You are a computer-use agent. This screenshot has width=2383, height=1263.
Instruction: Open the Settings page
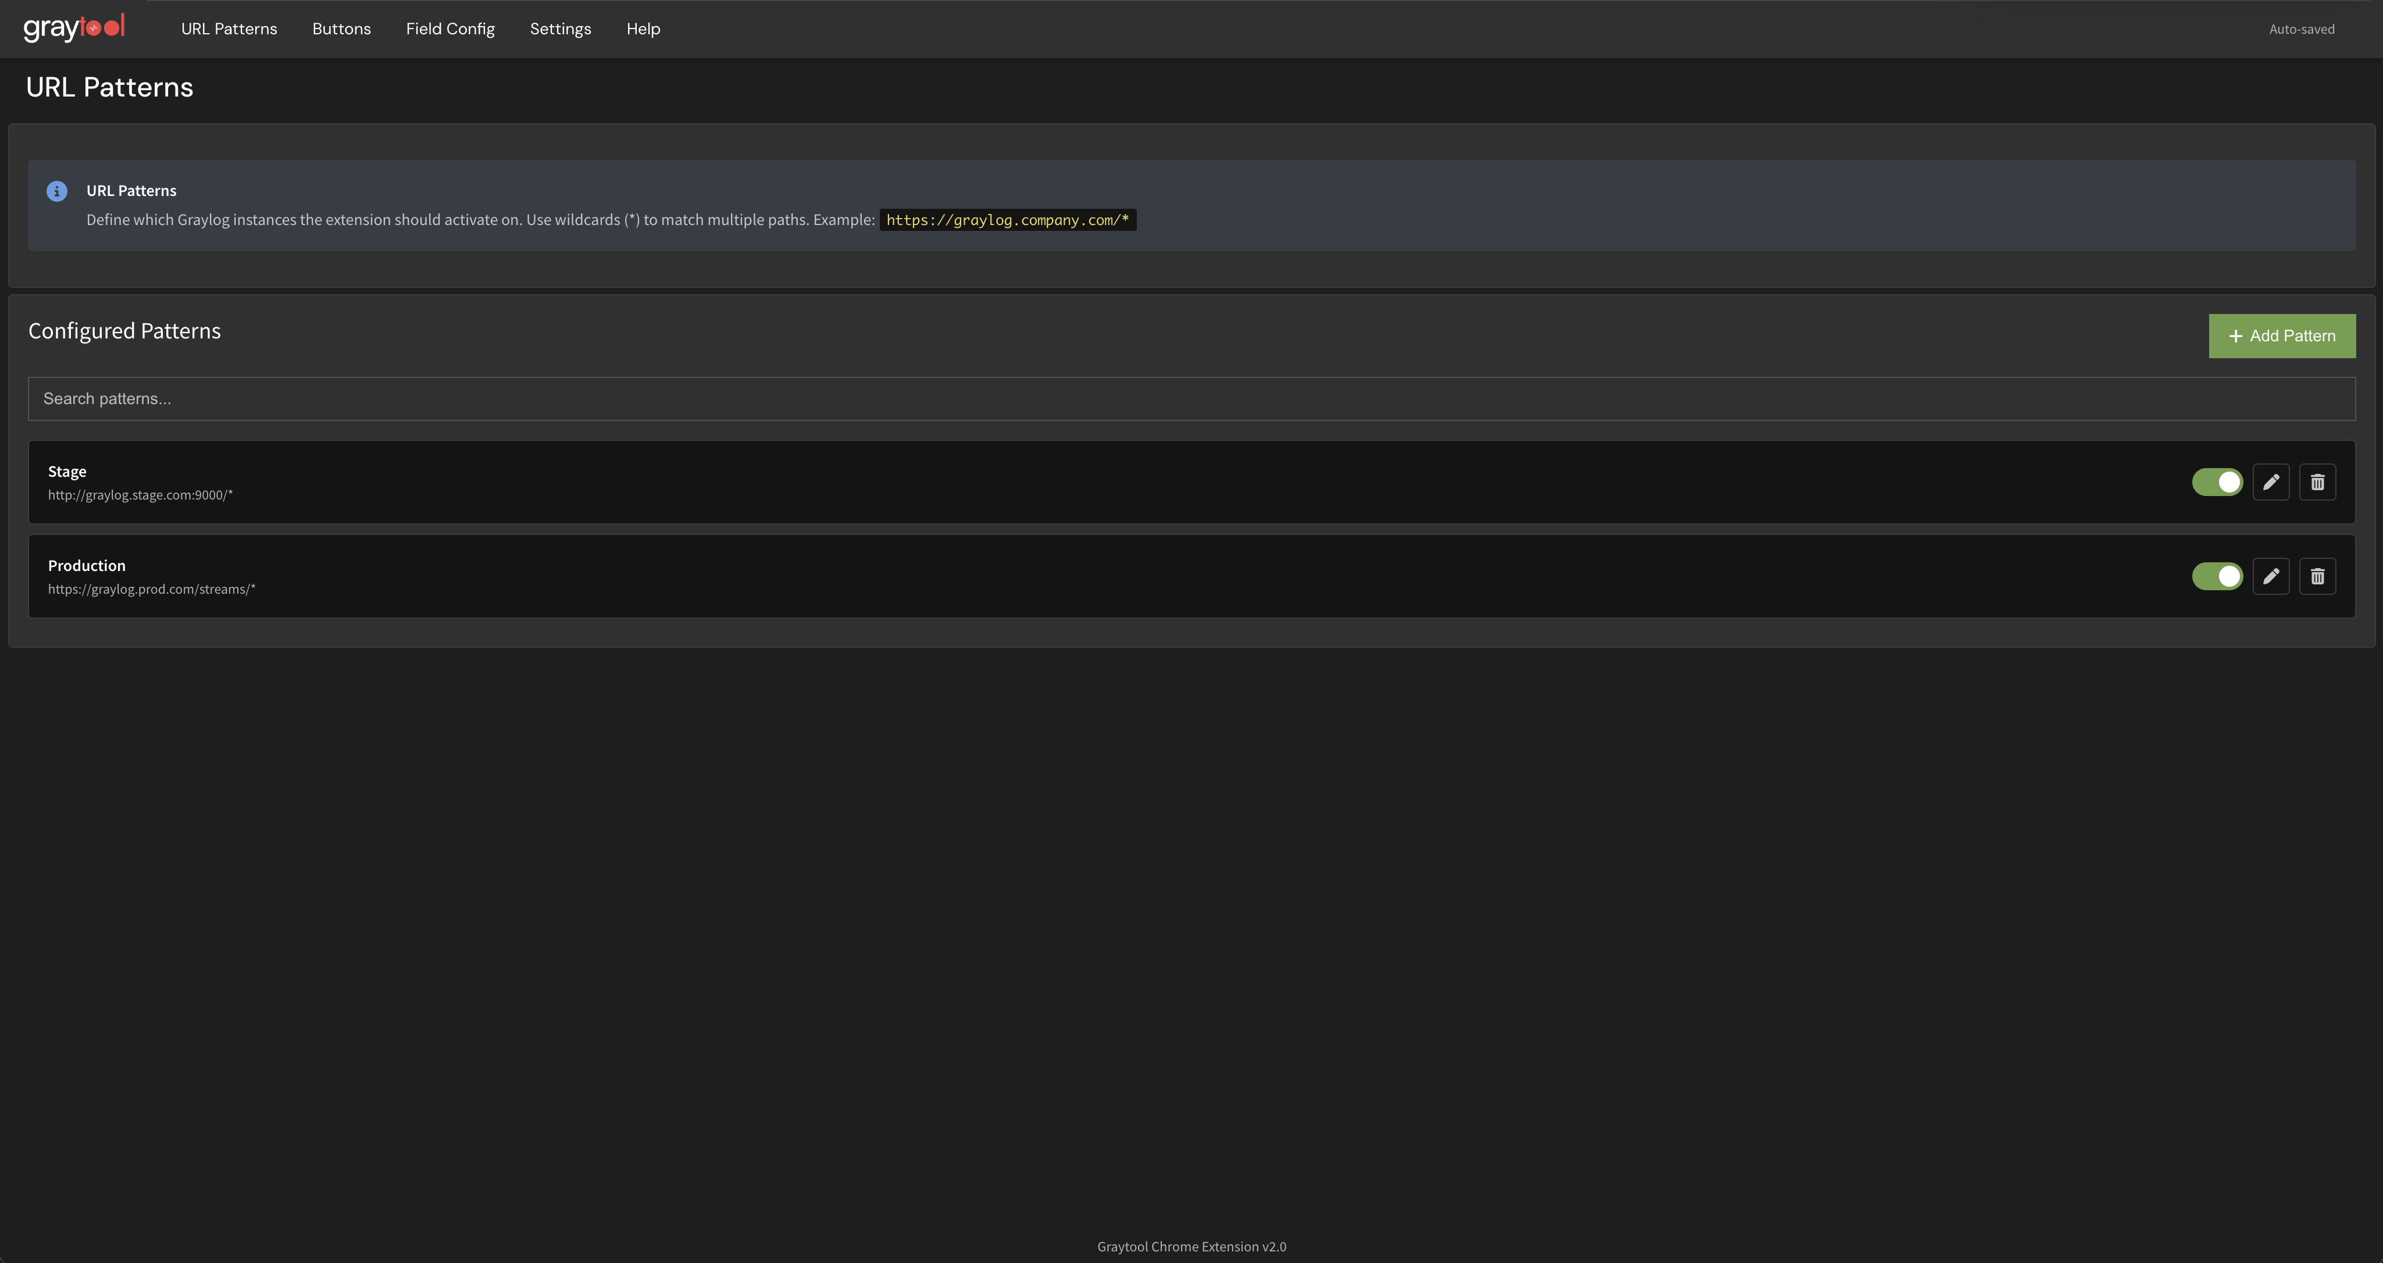click(x=559, y=28)
